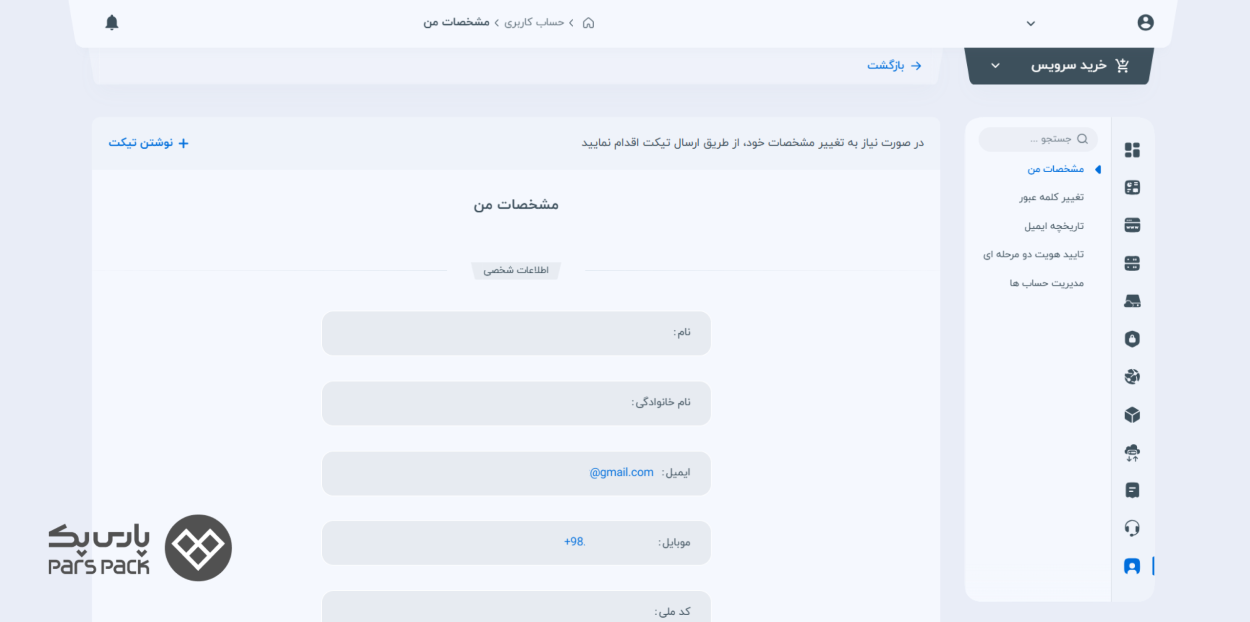This screenshot has height=622, width=1250.
Task: Open the dashboard grid icon in sidebar
Action: click(x=1132, y=150)
